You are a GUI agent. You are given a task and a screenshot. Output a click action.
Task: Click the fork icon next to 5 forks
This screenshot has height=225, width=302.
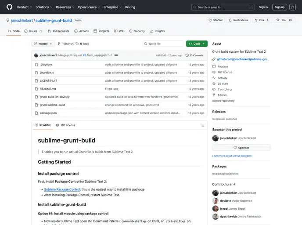click(x=214, y=95)
